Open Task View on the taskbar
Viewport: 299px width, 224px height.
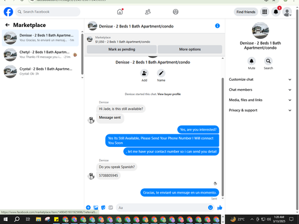point(28,219)
